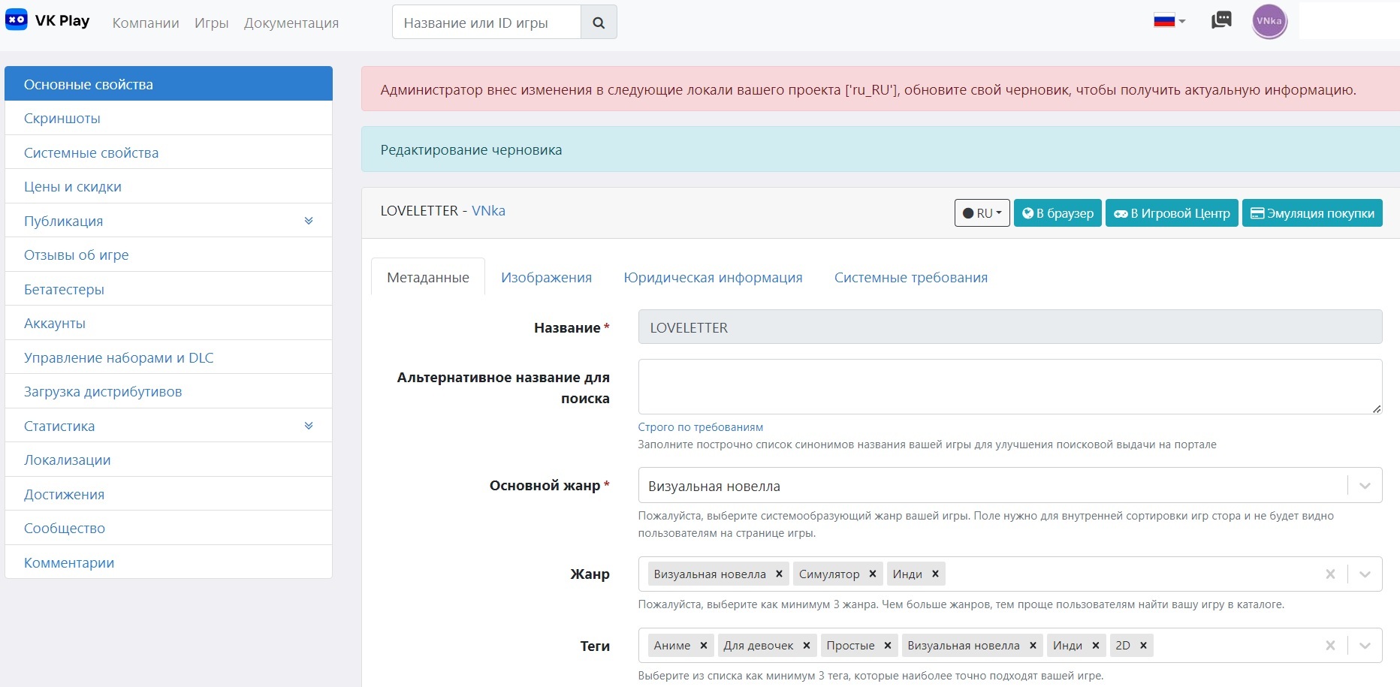Open Аккаунты in sidebar
1400x687 pixels.
pyautogui.click(x=168, y=324)
